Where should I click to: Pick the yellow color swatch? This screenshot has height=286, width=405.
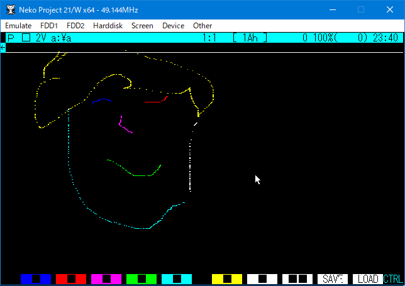click(227, 278)
